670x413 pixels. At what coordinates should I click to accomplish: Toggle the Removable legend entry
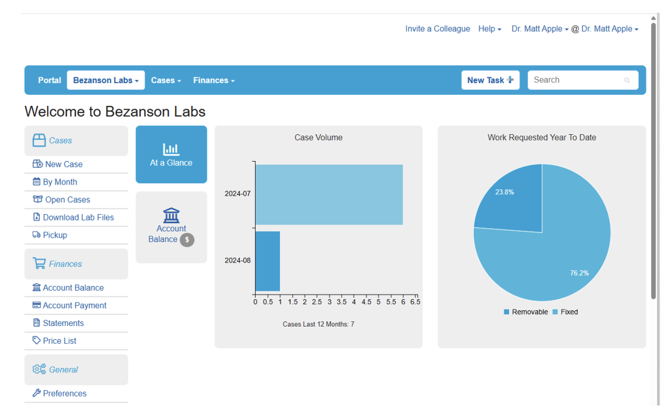525,312
